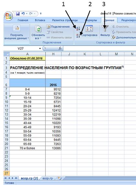Select cell with value 7263
This screenshot has height=185, width=136.
point(53,144)
